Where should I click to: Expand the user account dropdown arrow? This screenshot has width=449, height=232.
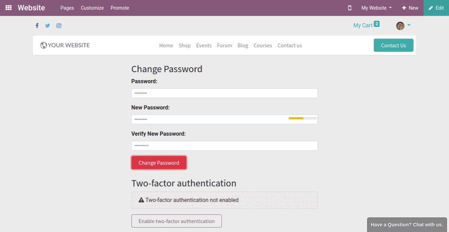409,25
